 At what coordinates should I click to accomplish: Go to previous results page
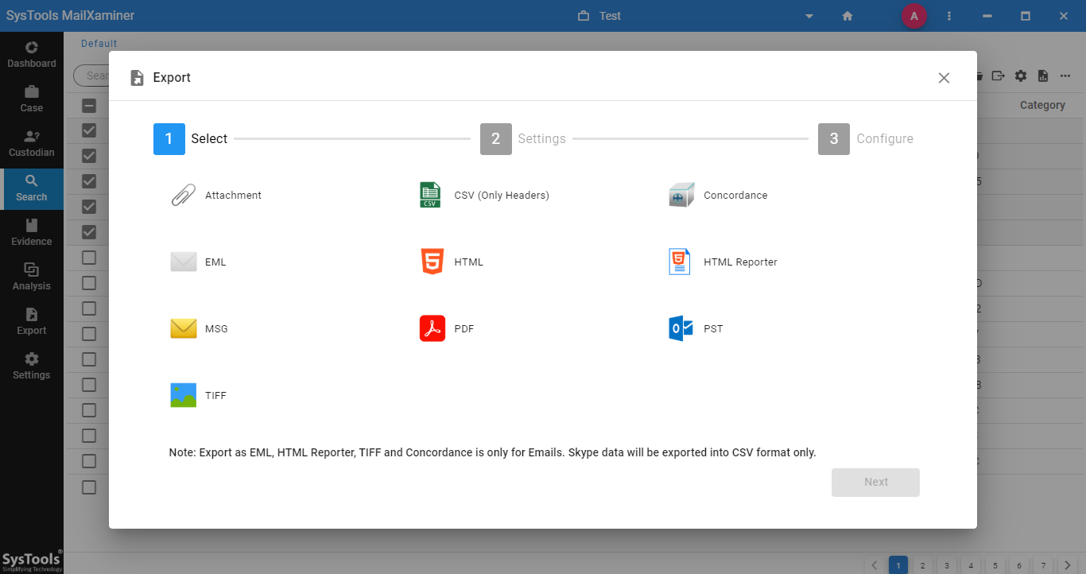[874, 565]
